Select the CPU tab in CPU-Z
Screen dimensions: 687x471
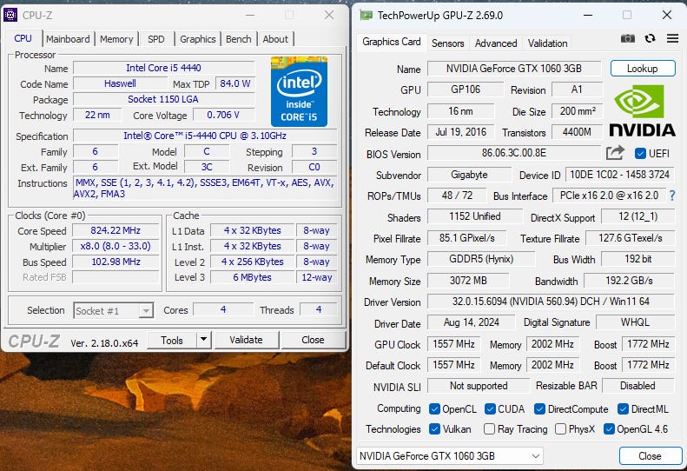[23, 38]
